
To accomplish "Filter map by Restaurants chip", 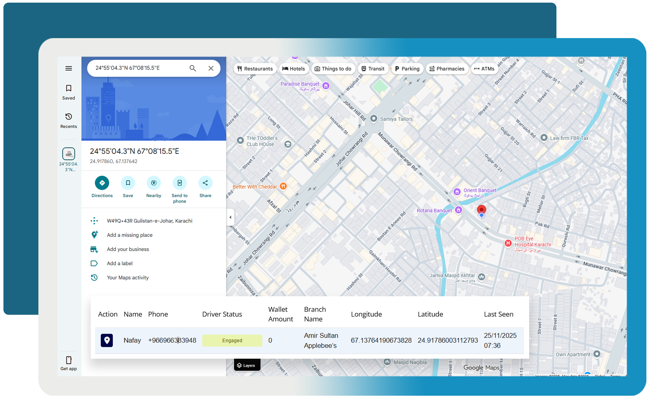I will (x=255, y=69).
